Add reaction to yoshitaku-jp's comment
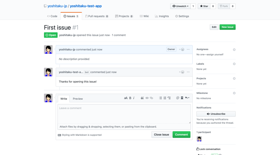Screen dimensions: 280x155 182,50
